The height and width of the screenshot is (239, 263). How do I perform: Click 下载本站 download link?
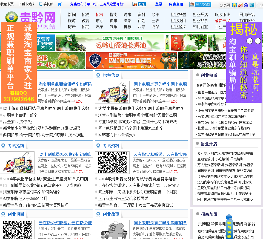26,4
